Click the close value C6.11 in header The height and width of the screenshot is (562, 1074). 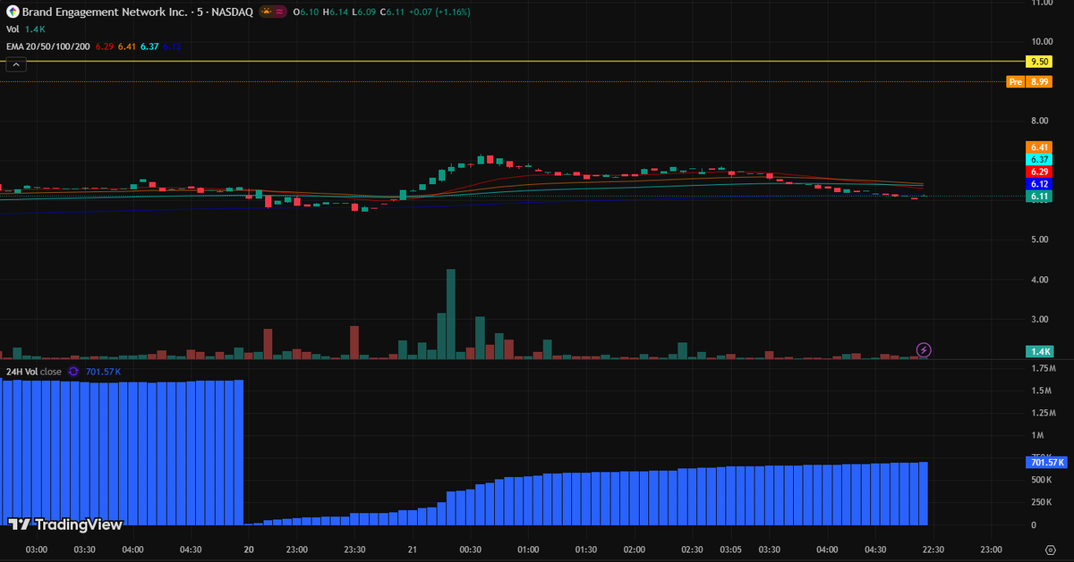coord(395,13)
